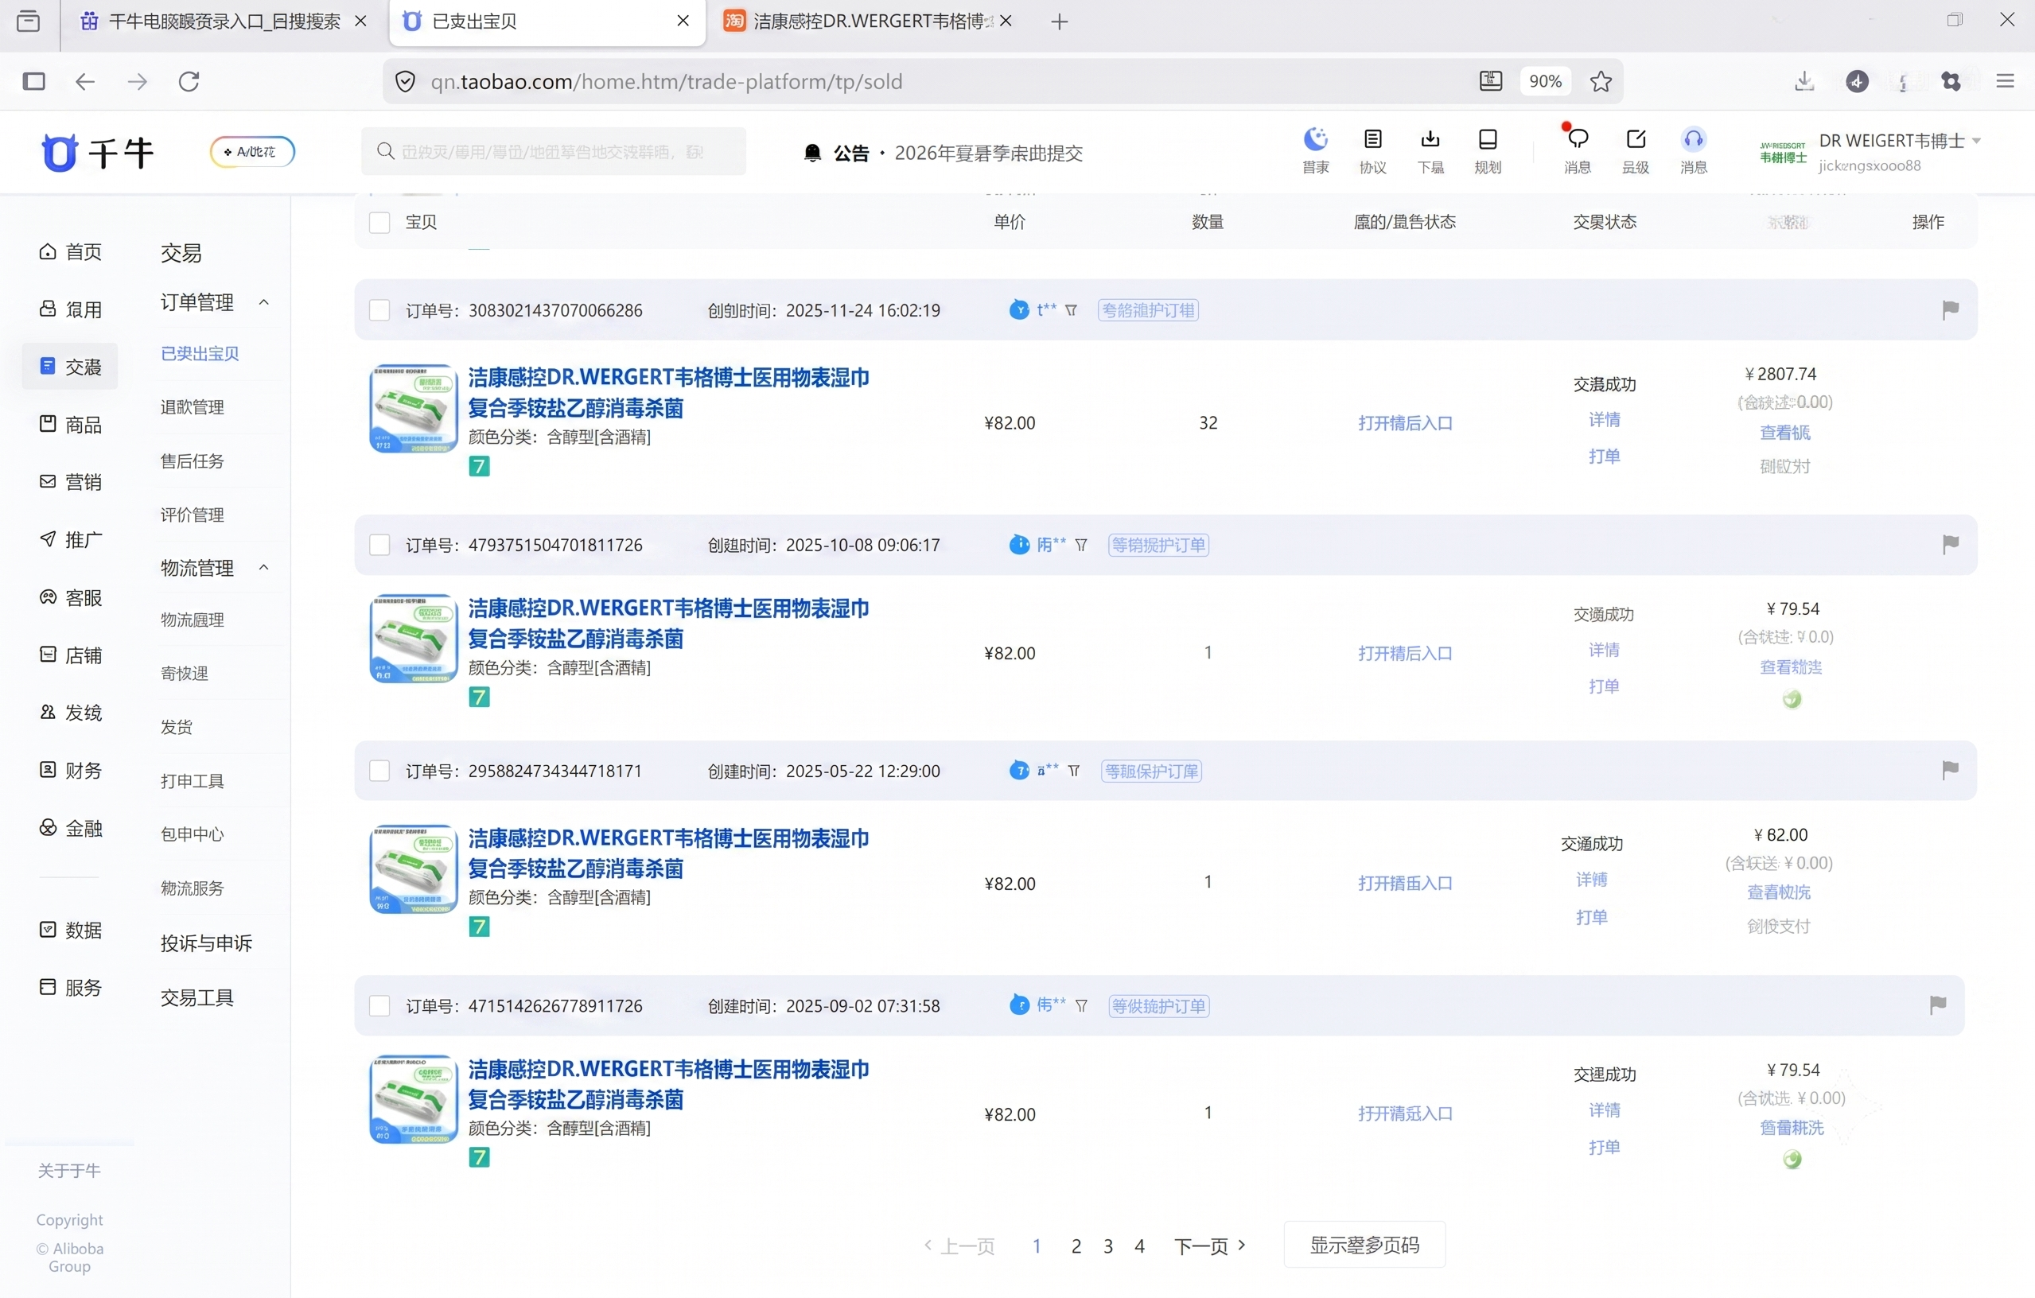Open 首页 in the left sidebar

tap(71, 252)
